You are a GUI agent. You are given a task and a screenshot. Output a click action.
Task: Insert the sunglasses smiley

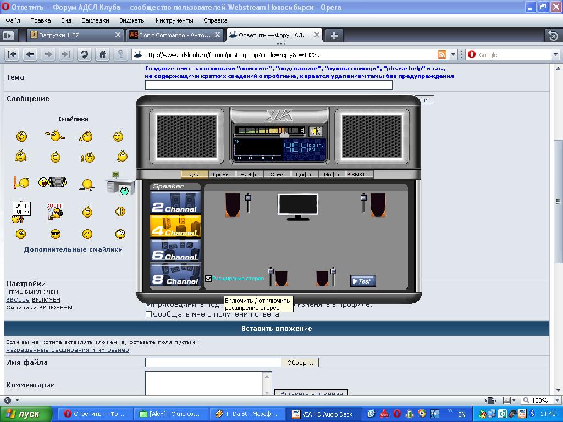tap(56, 234)
